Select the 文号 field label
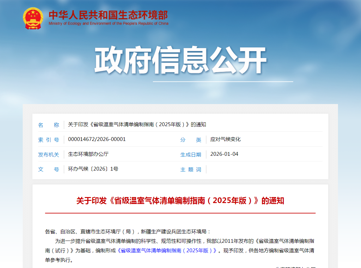The height and width of the screenshot is (268, 361). point(49,169)
